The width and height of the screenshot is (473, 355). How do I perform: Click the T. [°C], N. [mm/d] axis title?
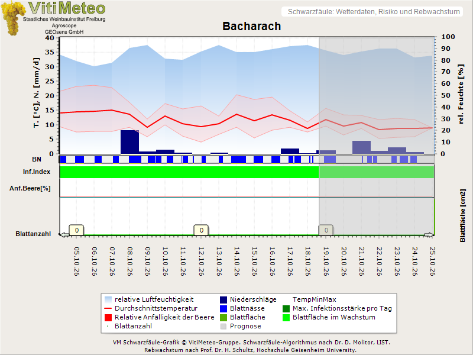pyautogui.click(x=36, y=93)
